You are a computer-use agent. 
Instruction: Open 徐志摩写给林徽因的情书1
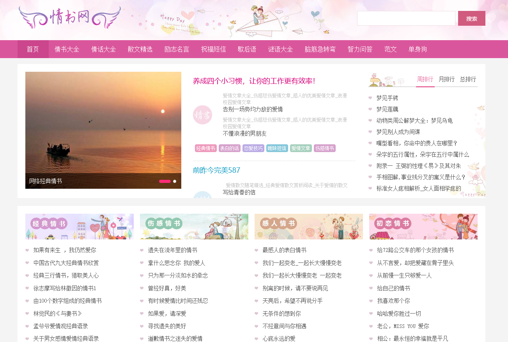point(65,288)
